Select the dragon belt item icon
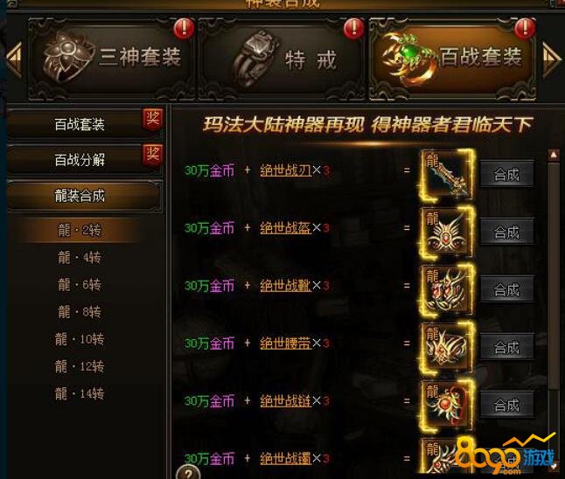Image resolution: width=565 pixels, height=479 pixels. tap(448, 348)
